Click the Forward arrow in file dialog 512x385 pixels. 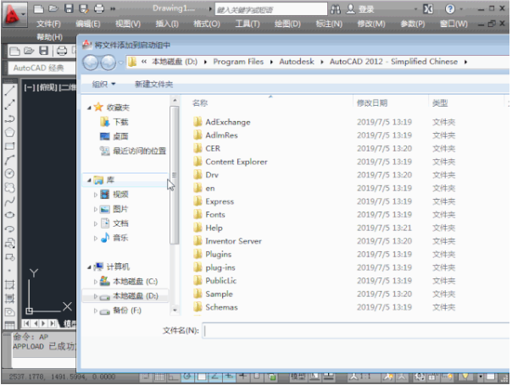[109, 63]
